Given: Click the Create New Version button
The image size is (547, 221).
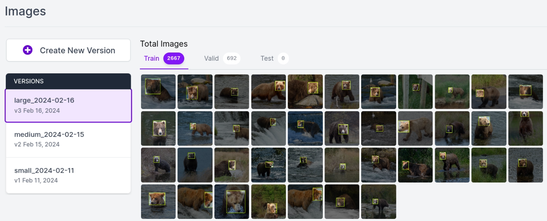Looking at the screenshot, I should coord(68,50).
